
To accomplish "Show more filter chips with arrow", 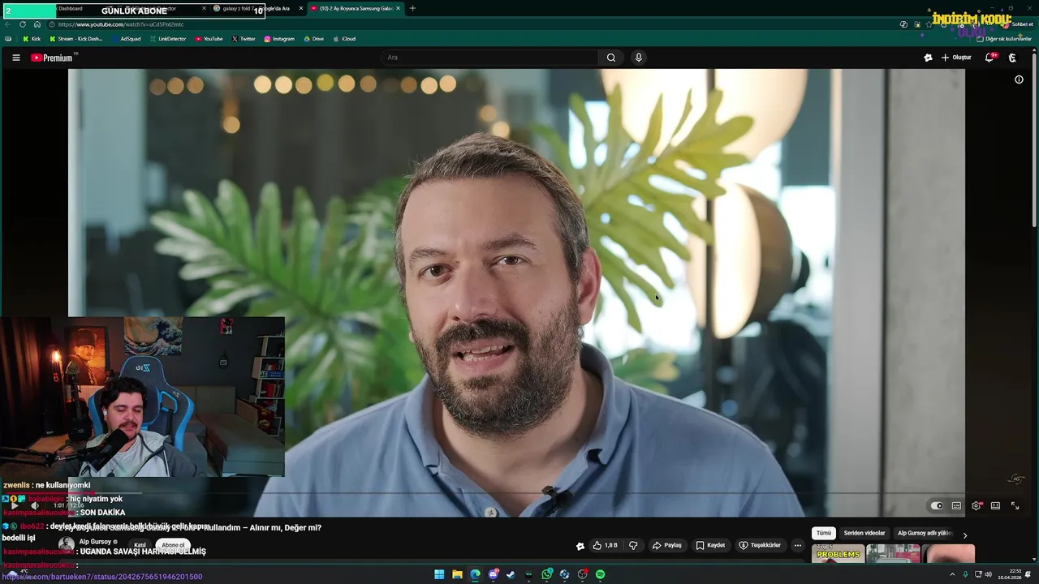I will point(965,534).
